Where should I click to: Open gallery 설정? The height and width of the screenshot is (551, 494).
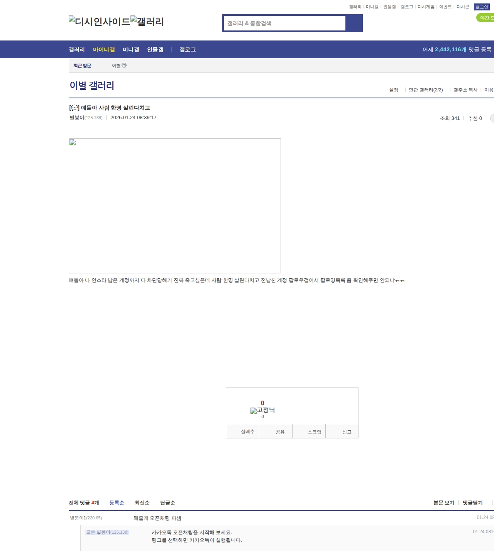coord(393,90)
